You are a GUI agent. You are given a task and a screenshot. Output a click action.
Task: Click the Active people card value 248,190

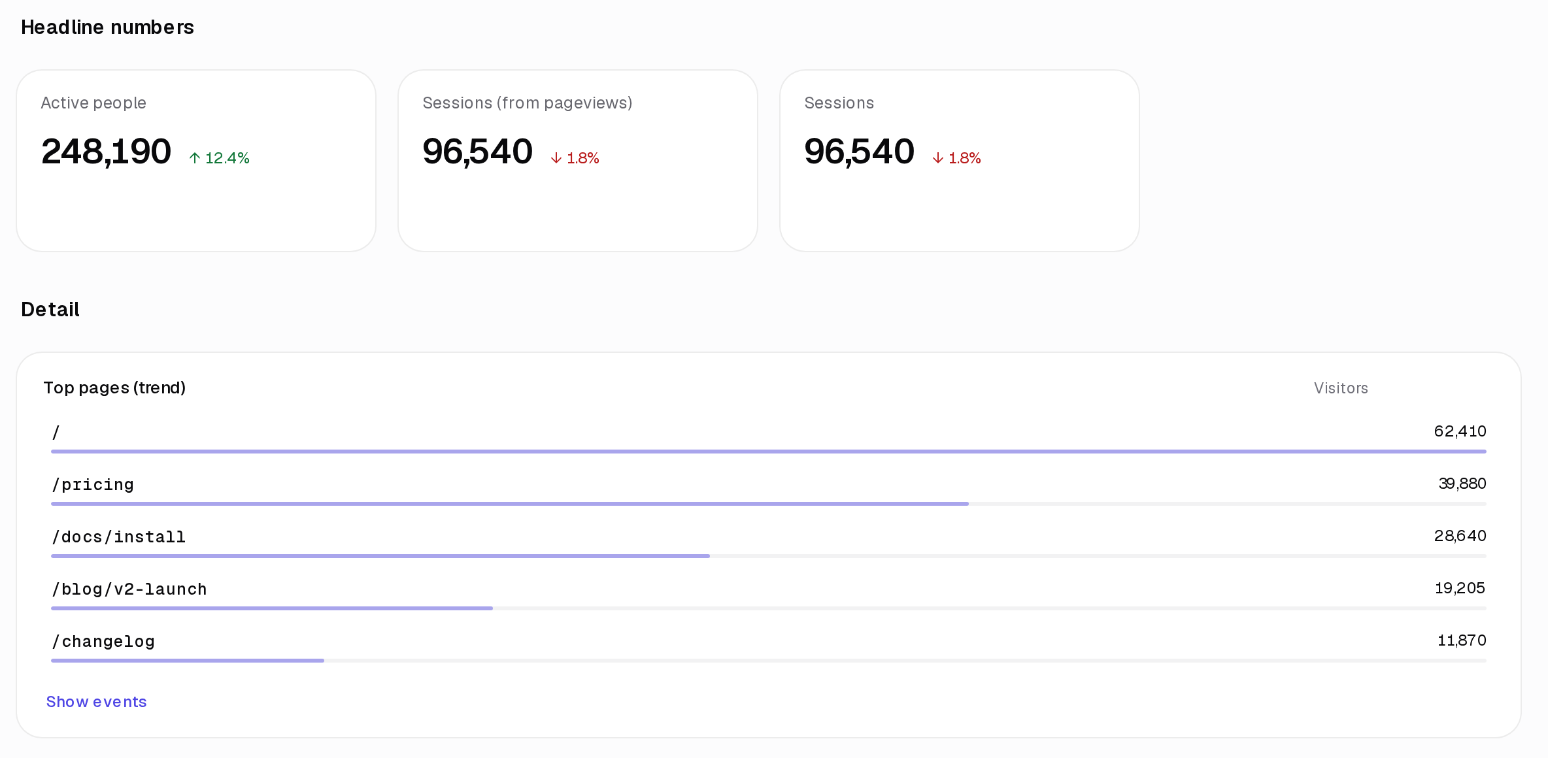point(106,152)
